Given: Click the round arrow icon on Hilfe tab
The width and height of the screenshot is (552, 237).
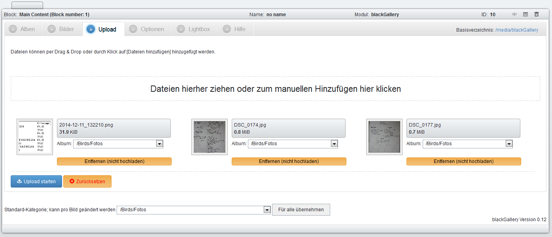Looking at the screenshot, I should [x=227, y=29].
